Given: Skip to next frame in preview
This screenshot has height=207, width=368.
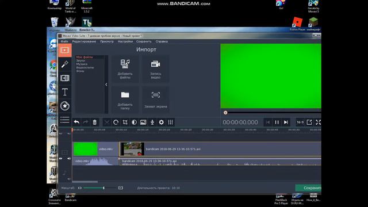Looking at the screenshot, I should tap(286, 122).
